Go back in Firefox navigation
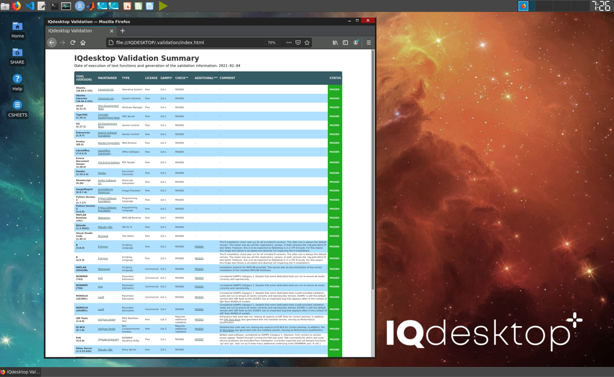 tap(52, 43)
